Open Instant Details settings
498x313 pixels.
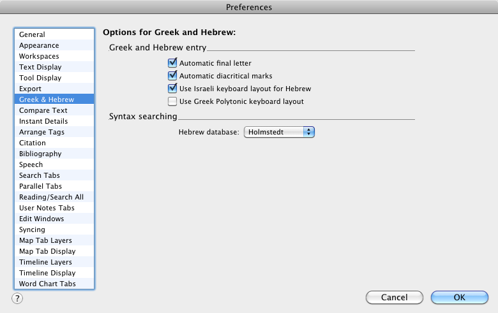[x=54, y=121]
